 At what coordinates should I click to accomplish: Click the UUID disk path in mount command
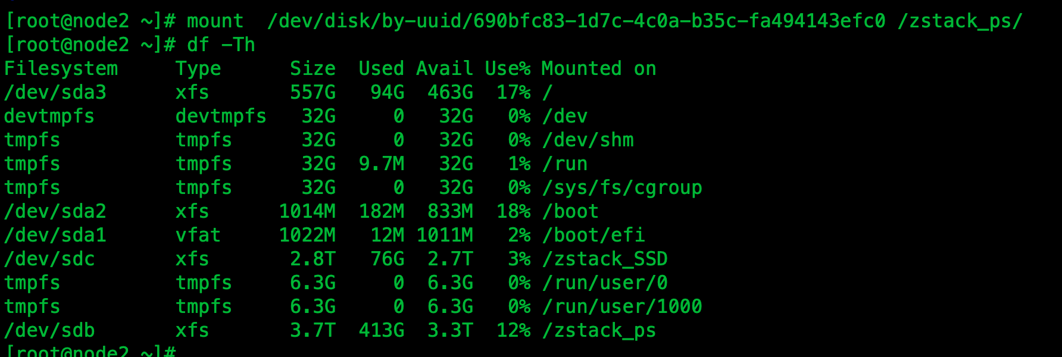click(x=576, y=21)
